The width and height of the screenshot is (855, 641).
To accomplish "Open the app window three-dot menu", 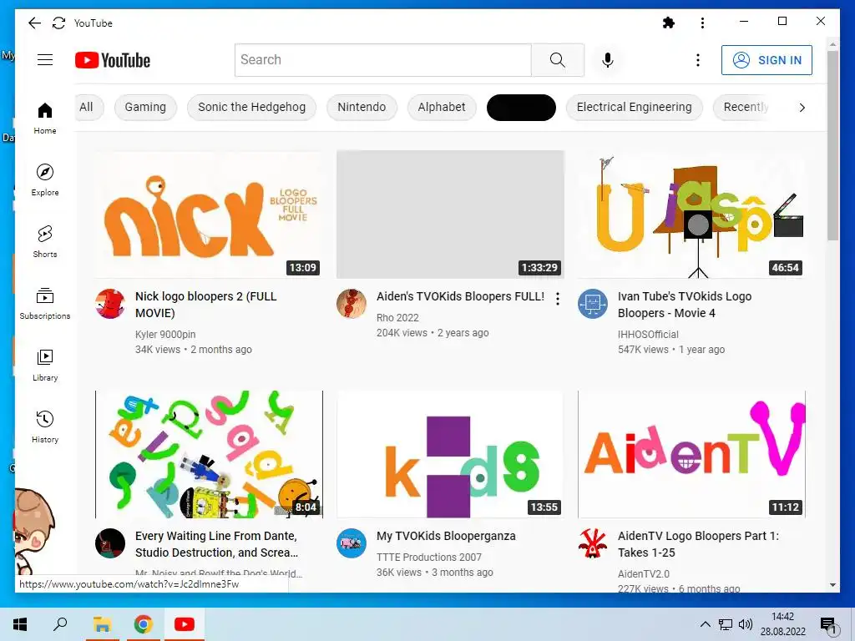I will 702,23.
